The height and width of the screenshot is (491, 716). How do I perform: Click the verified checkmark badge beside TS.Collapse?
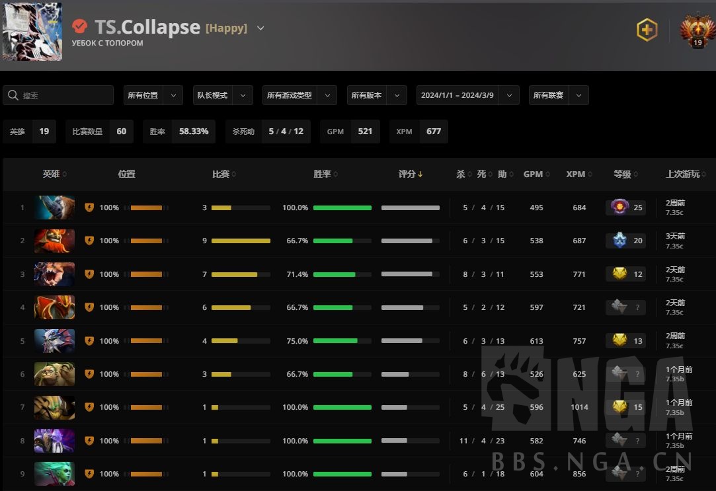(79, 26)
